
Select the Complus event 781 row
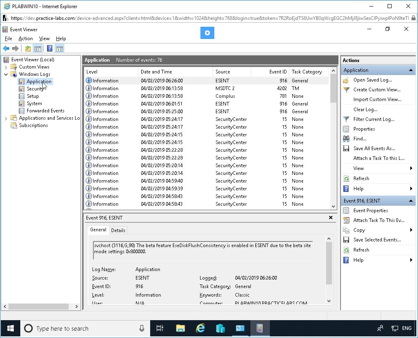207,96
